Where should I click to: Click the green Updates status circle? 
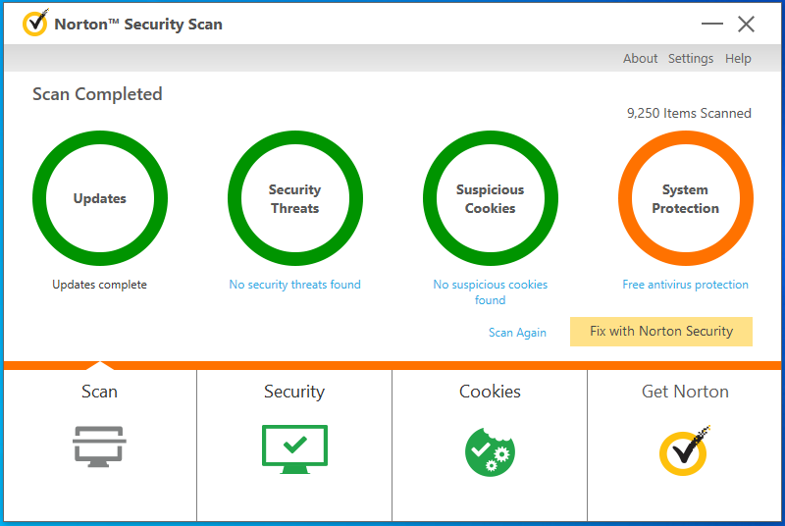pos(100,198)
